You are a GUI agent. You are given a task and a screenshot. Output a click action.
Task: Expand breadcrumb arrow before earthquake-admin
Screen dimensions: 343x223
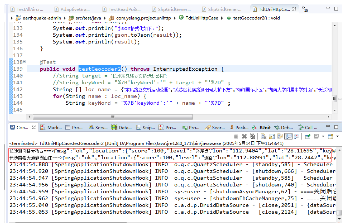pyautogui.click(x=12, y=18)
